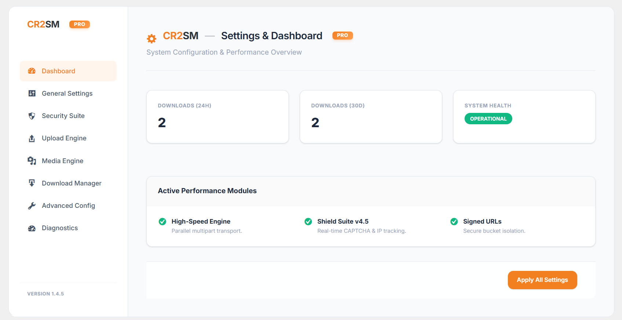Select Advanced Config in the sidebar

(x=68, y=206)
